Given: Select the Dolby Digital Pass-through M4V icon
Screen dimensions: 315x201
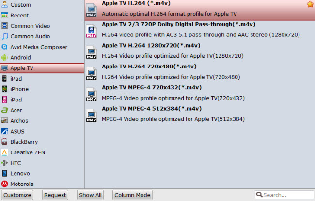Looking at the screenshot, I should 92,31.
